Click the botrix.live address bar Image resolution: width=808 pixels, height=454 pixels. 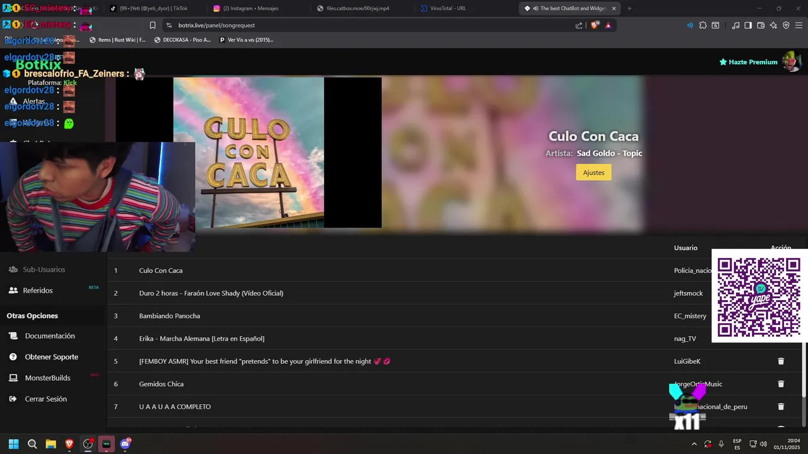tap(366, 25)
